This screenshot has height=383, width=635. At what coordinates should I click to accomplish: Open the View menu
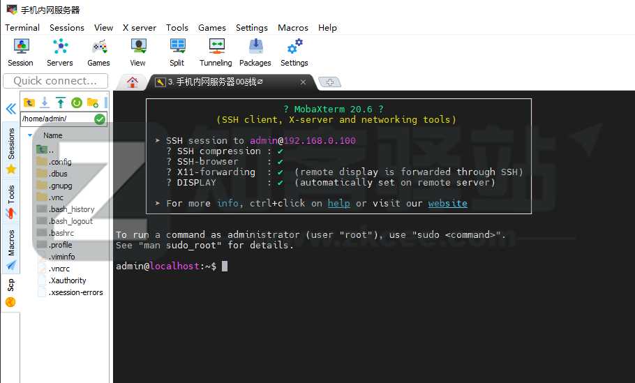pyautogui.click(x=104, y=27)
